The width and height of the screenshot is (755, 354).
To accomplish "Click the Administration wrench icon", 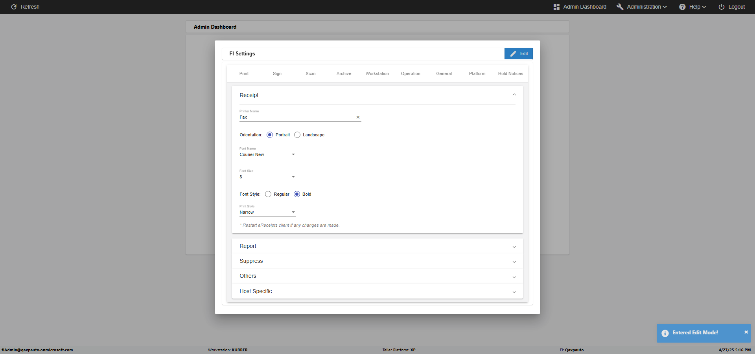I will [620, 7].
